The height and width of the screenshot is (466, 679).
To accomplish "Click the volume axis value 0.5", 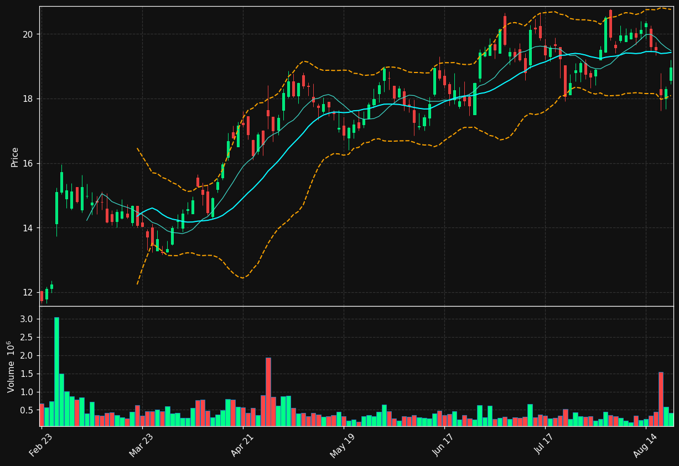I will pyautogui.click(x=27, y=410).
